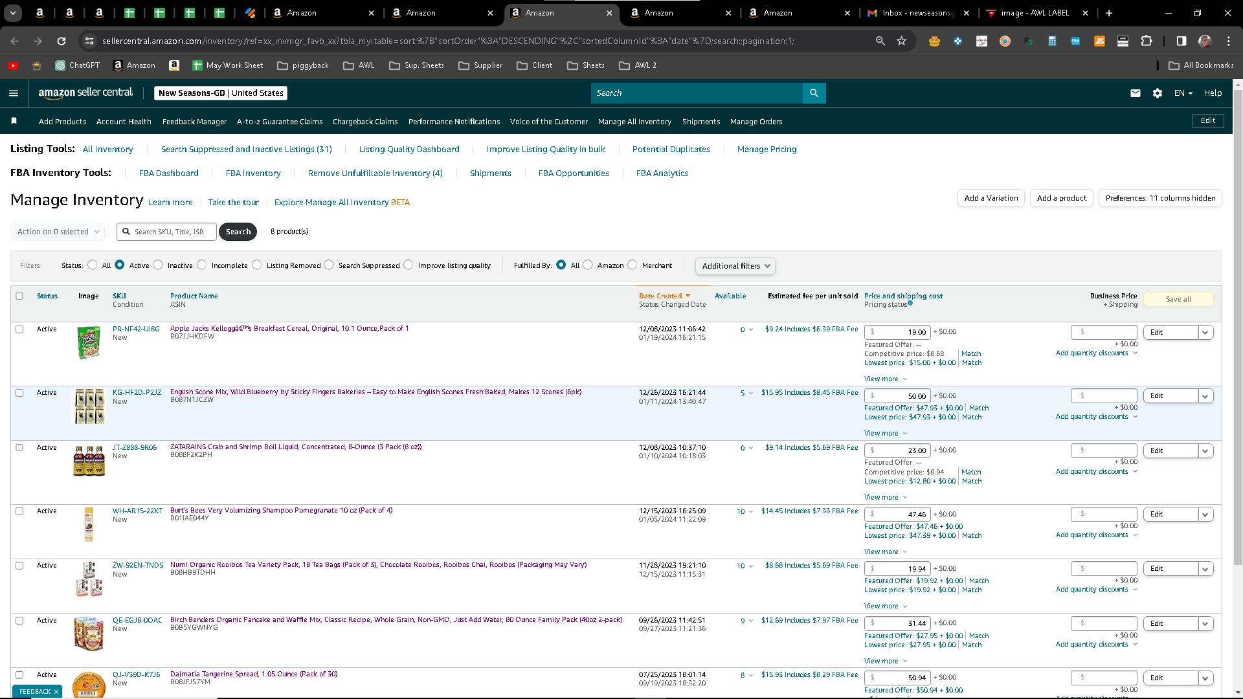The height and width of the screenshot is (699, 1243).
Task: Switch to the Inbox Gmail browser tab
Action: coord(919,13)
